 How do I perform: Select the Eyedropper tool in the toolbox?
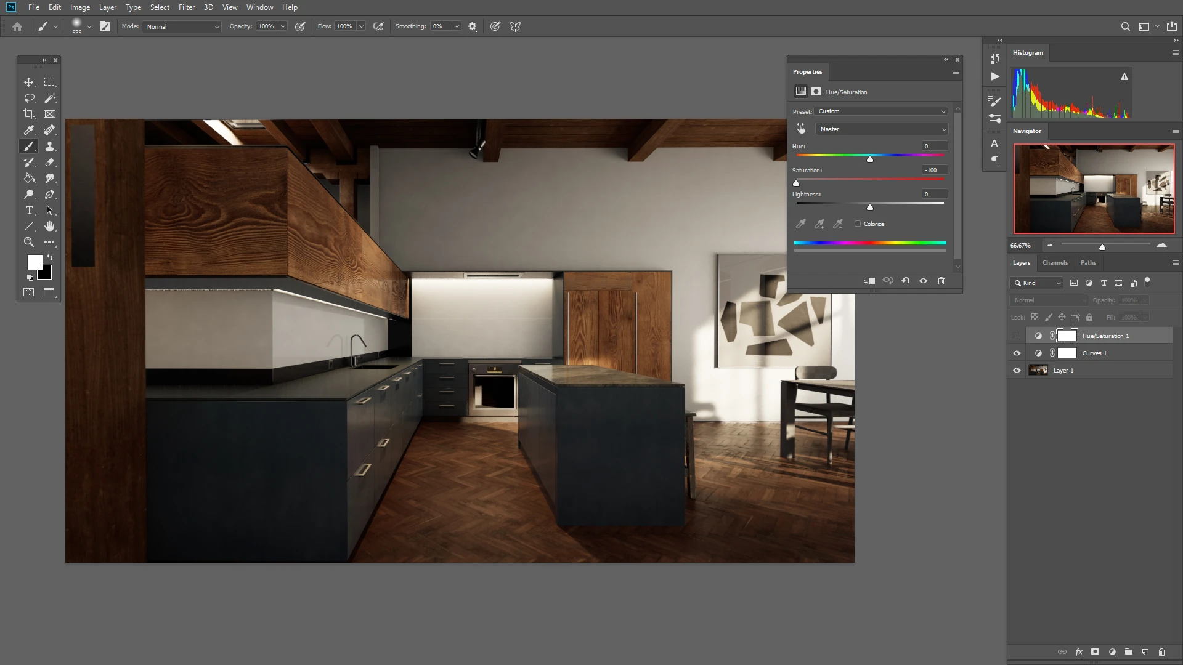click(29, 130)
